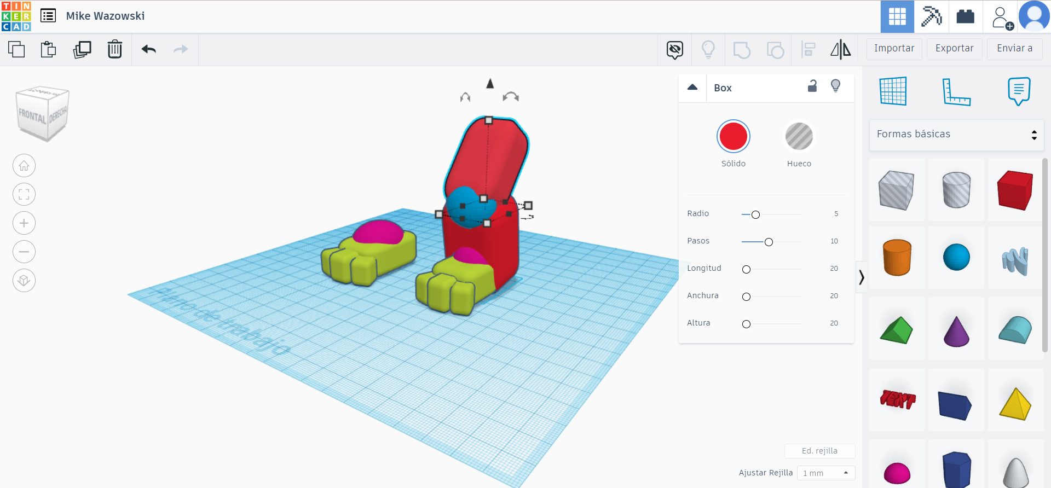Delete the selected shape
The image size is (1051, 488).
click(115, 49)
